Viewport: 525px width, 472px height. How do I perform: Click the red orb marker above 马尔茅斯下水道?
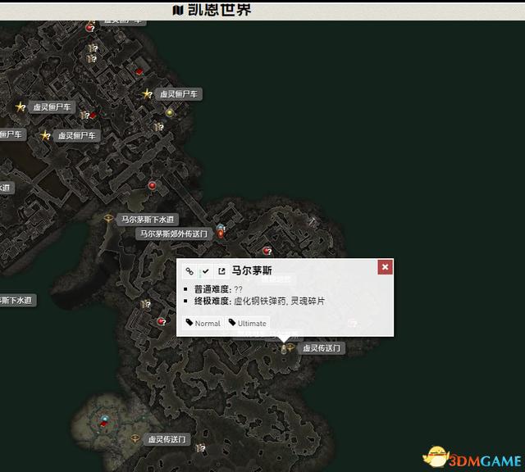(x=152, y=185)
